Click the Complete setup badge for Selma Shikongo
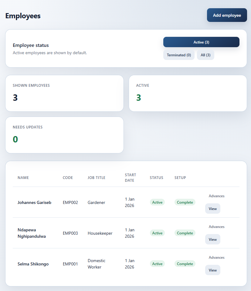 click(185, 264)
